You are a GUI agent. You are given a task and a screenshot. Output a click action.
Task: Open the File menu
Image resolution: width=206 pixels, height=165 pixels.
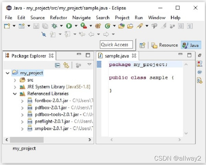[9, 17]
